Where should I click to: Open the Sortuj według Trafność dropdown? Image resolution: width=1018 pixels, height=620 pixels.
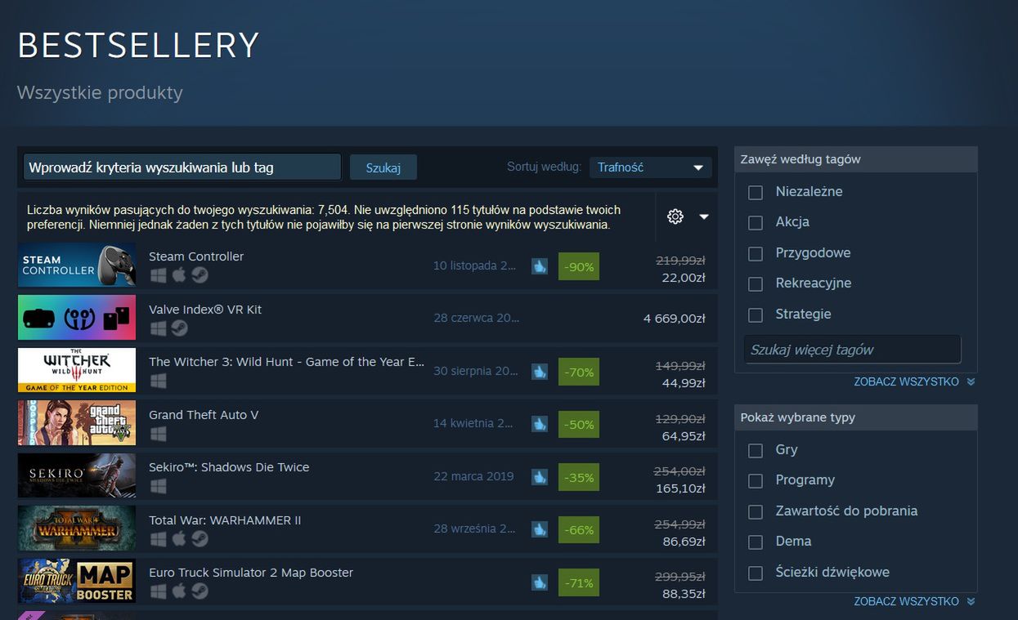650,167
